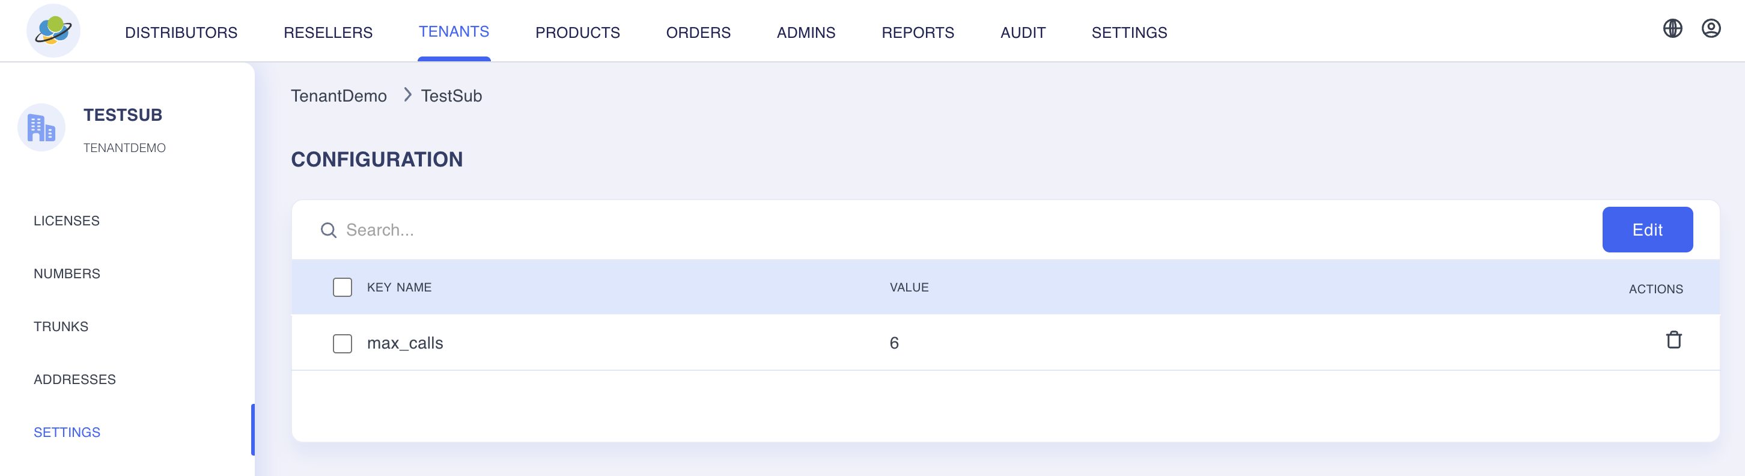
Task: Sort by the Key Name column header
Action: (x=399, y=287)
